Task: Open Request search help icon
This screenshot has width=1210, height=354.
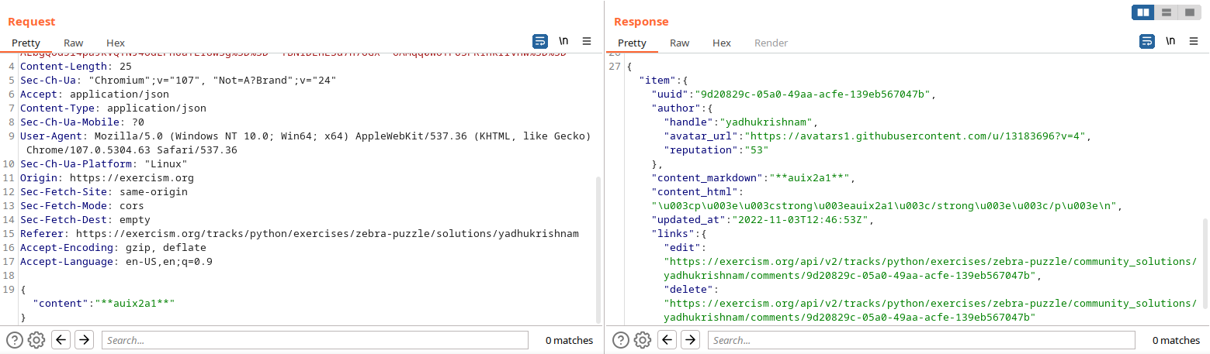Action: (x=15, y=340)
